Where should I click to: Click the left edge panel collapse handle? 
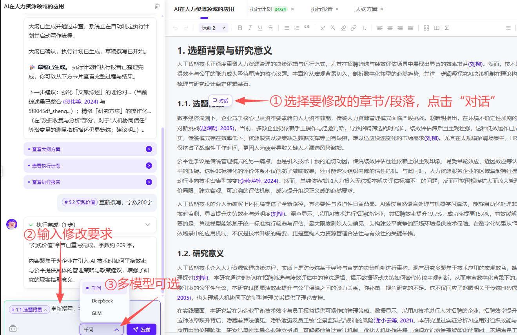pyautogui.click(x=2, y=171)
